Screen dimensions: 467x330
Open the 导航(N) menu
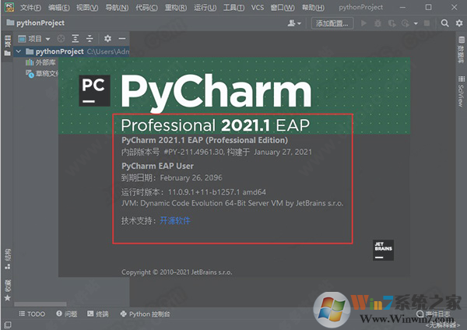pos(117,8)
